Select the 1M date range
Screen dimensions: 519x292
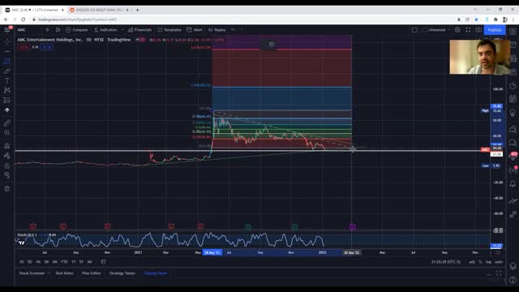click(x=38, y=262)
